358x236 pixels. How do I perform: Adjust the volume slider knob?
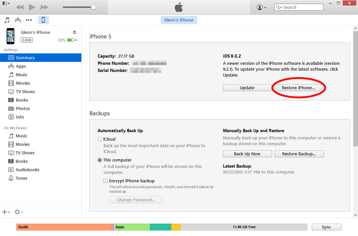point(93,7)
